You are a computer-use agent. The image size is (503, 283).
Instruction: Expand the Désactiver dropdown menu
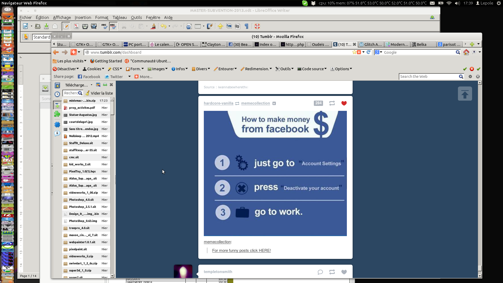66,69
